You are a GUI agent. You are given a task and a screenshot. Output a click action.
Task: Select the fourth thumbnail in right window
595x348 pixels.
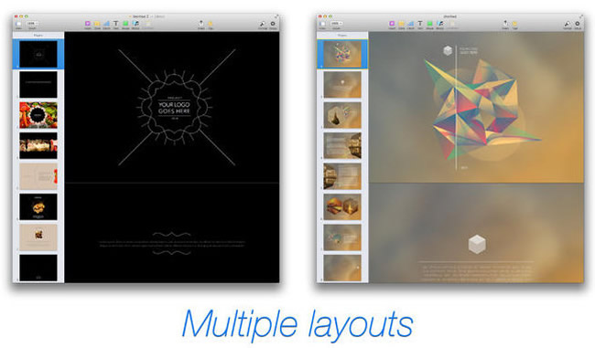342,145
